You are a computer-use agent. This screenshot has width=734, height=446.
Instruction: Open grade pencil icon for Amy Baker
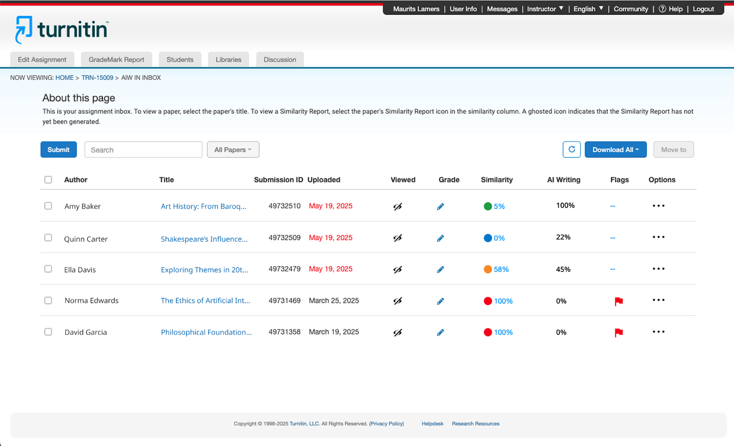[x=440, y=207]
